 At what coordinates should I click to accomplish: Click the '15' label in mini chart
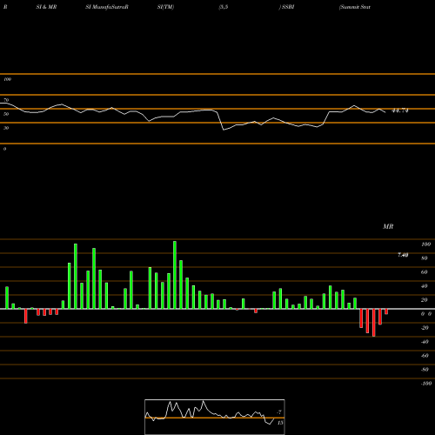point(280,423)
